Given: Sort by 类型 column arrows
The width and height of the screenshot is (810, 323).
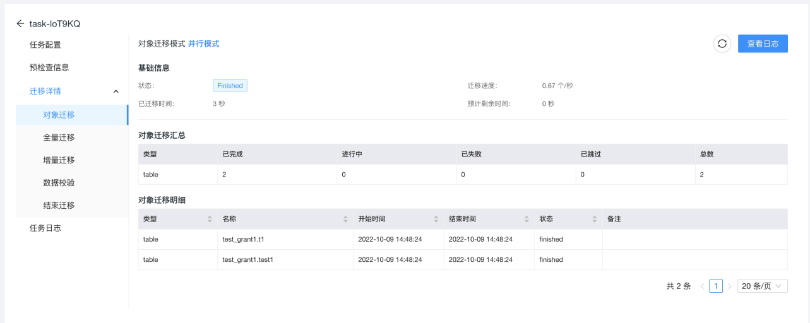Looking at the screenshot, I should (210, 219).
